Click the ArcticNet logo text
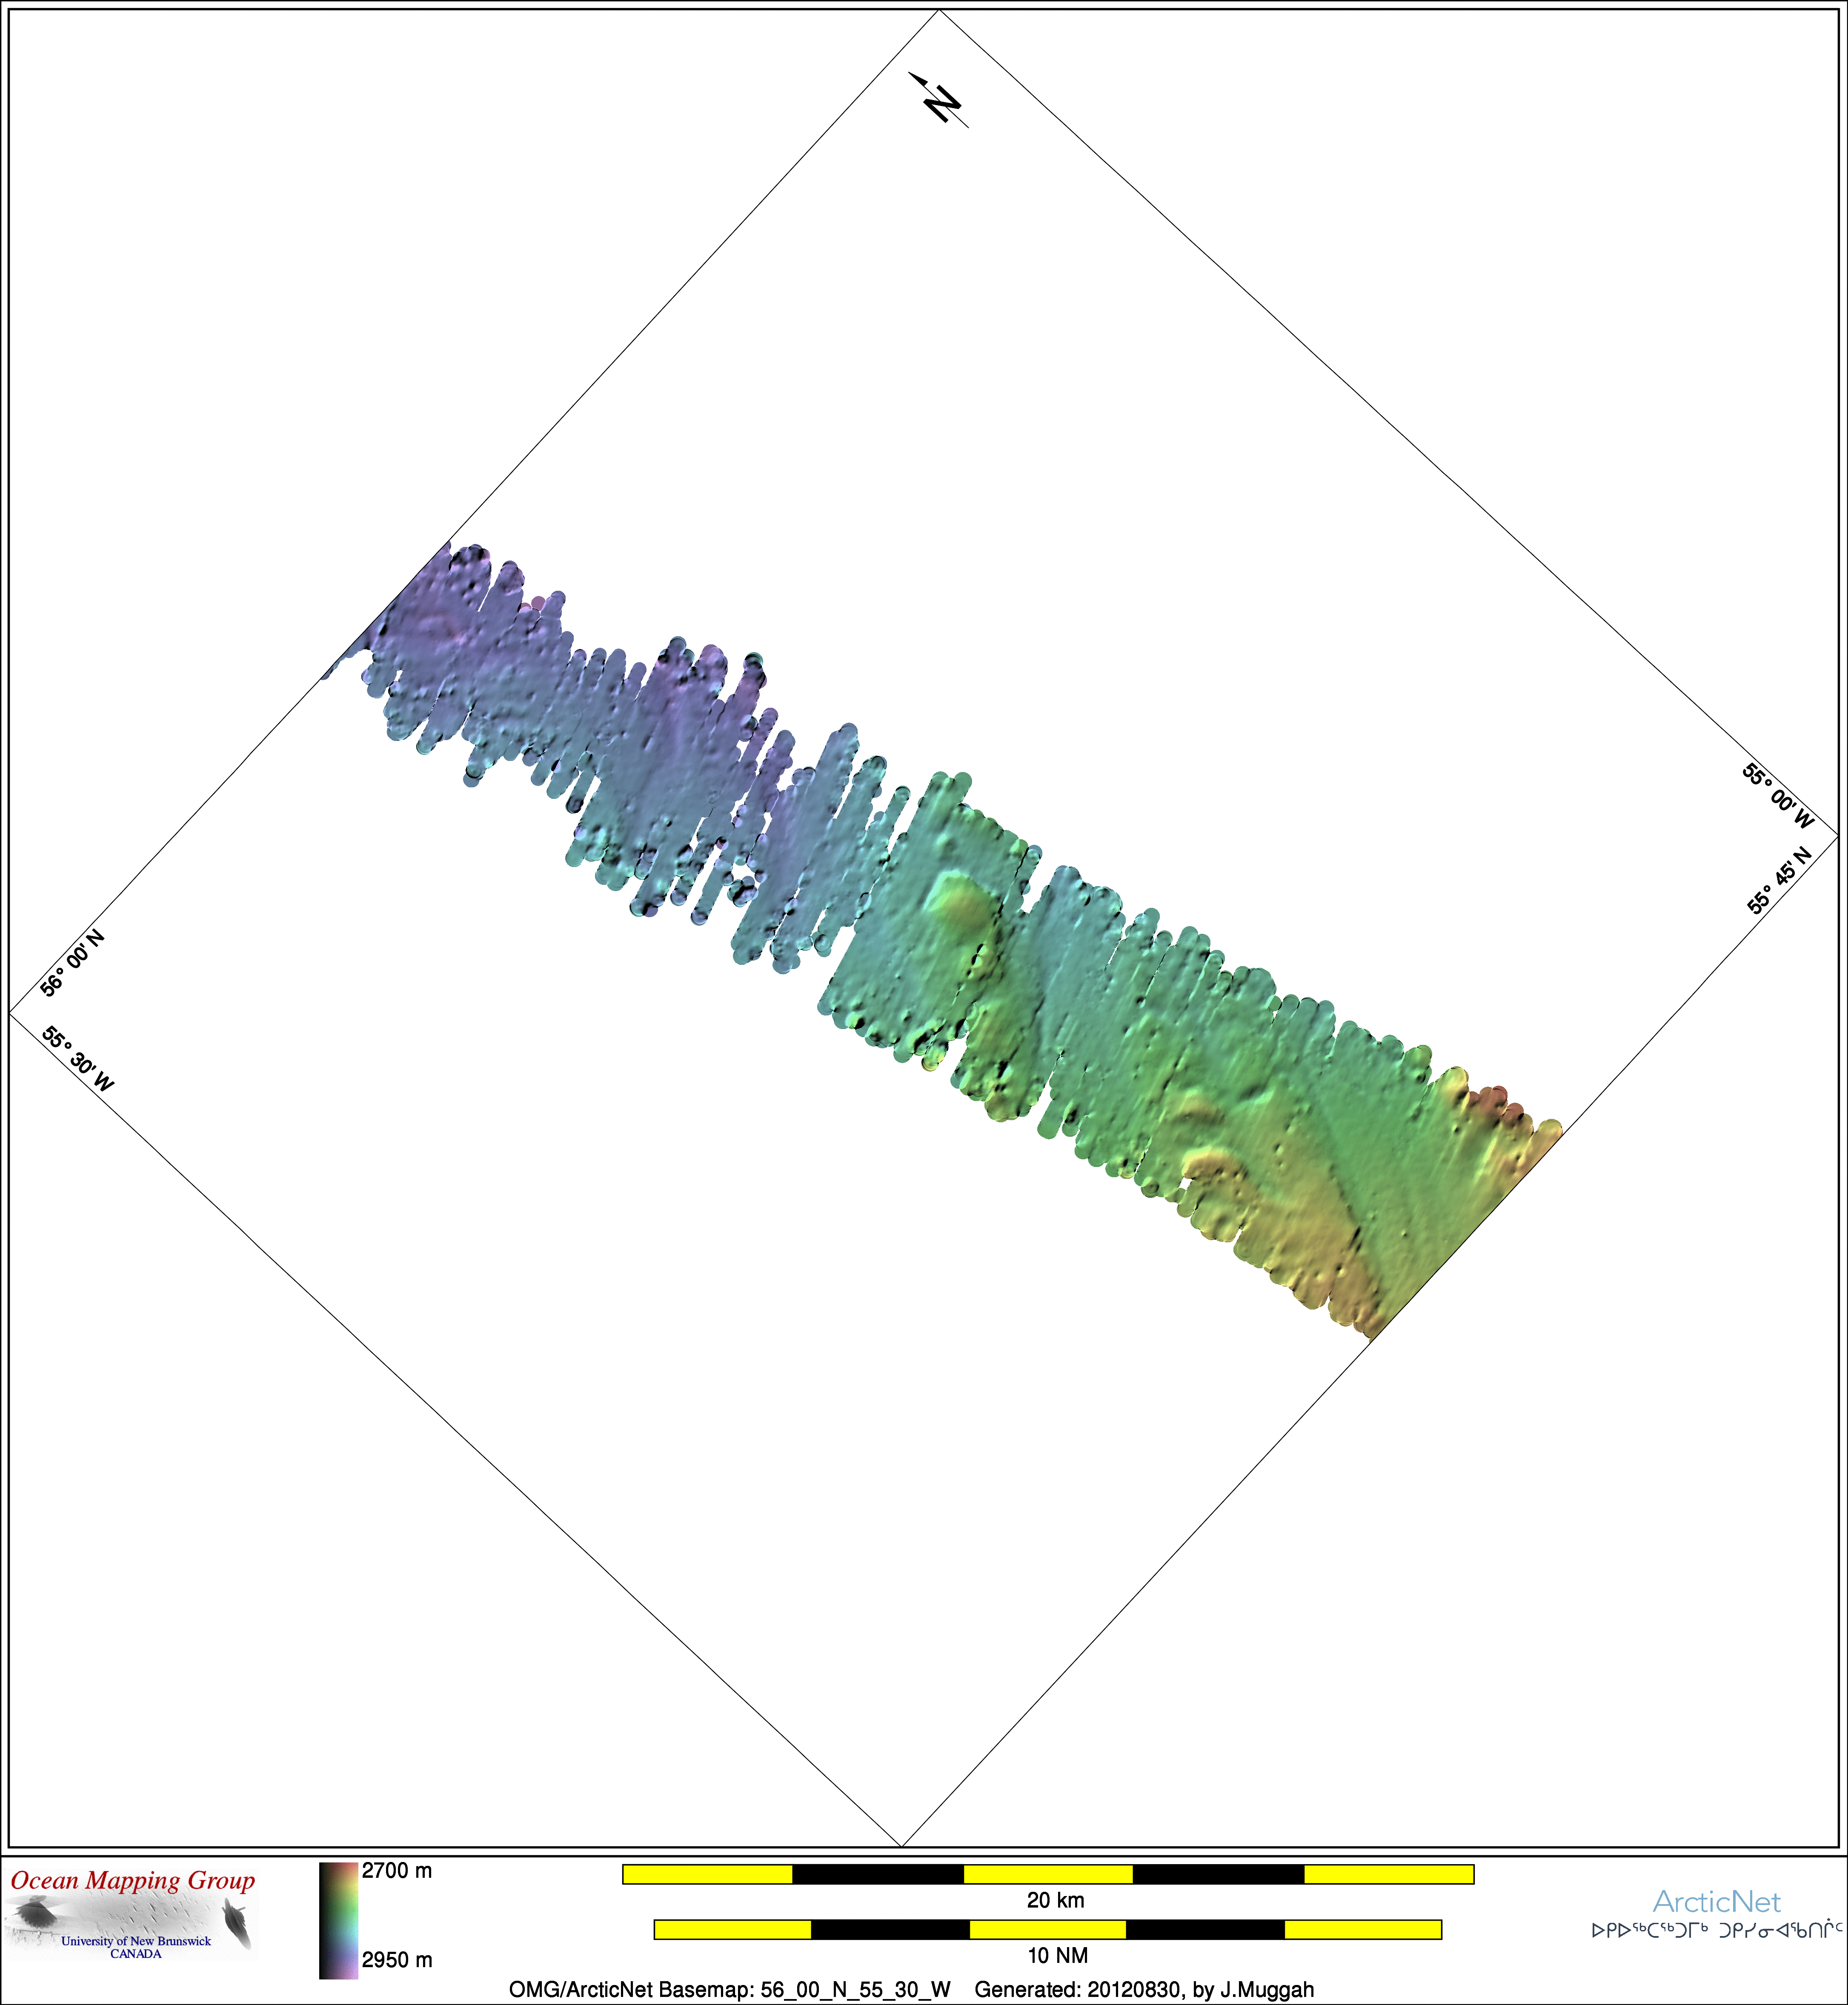The height and width of the screenshot is (2005, 1848). 1716,1901
